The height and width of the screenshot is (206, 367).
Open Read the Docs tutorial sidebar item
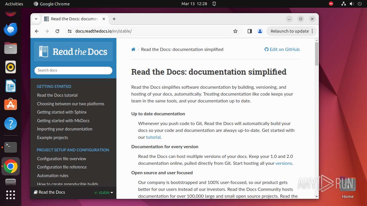57,95
